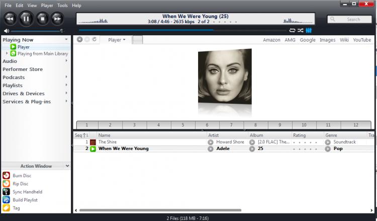
Task: Set rating dots for The Shire
Action: 305,142
